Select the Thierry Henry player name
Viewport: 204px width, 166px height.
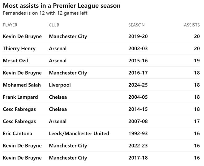(x=19, y=48)
